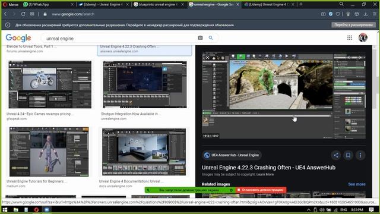Open a new browser tab
380x214 pixels.
pyautogui.click(x=301, y=4)
